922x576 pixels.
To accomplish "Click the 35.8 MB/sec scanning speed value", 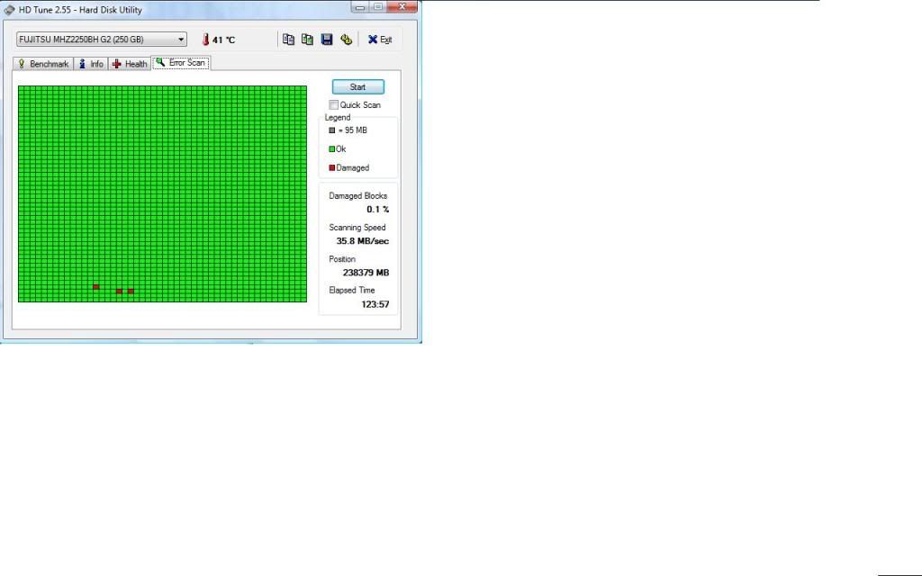I will pos(362,241).
